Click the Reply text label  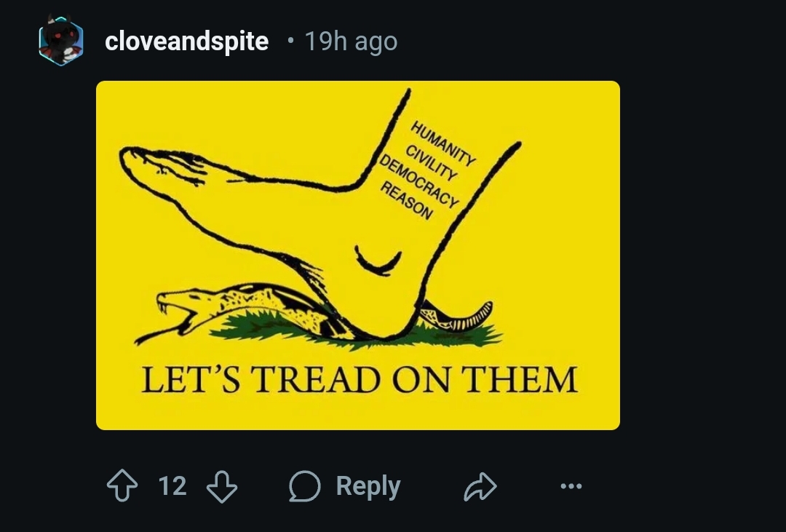point(368,486)
